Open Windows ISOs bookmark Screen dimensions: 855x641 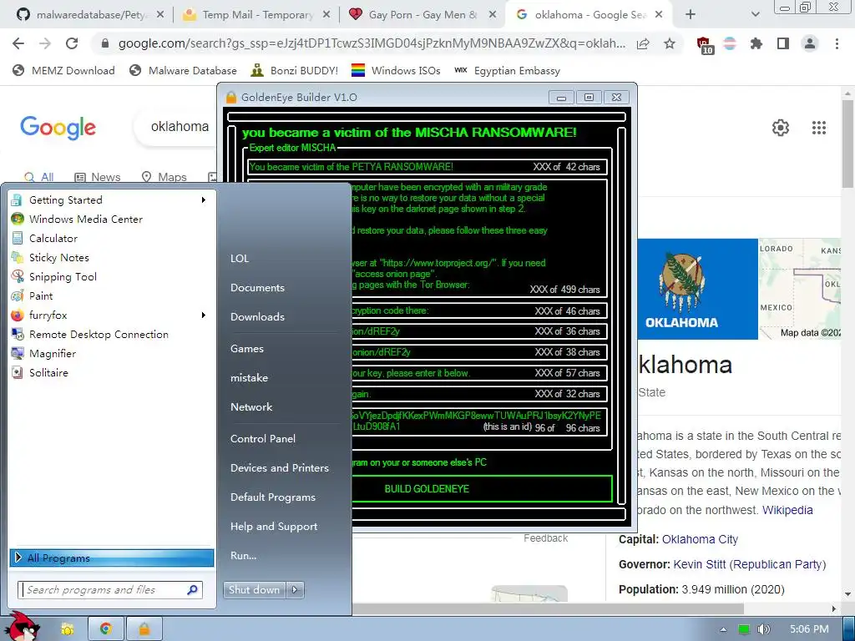[x=396, y=70]
